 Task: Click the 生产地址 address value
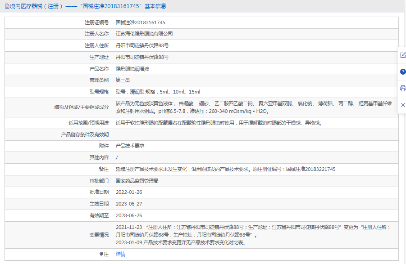[142, 57]
